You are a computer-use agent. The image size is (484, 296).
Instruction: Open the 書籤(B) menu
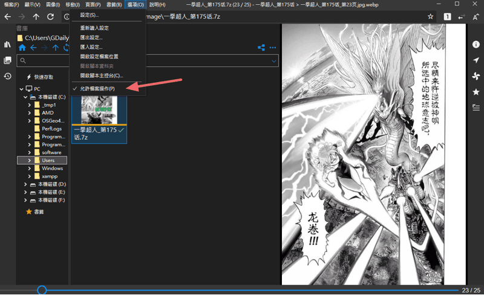click(114, 5)
